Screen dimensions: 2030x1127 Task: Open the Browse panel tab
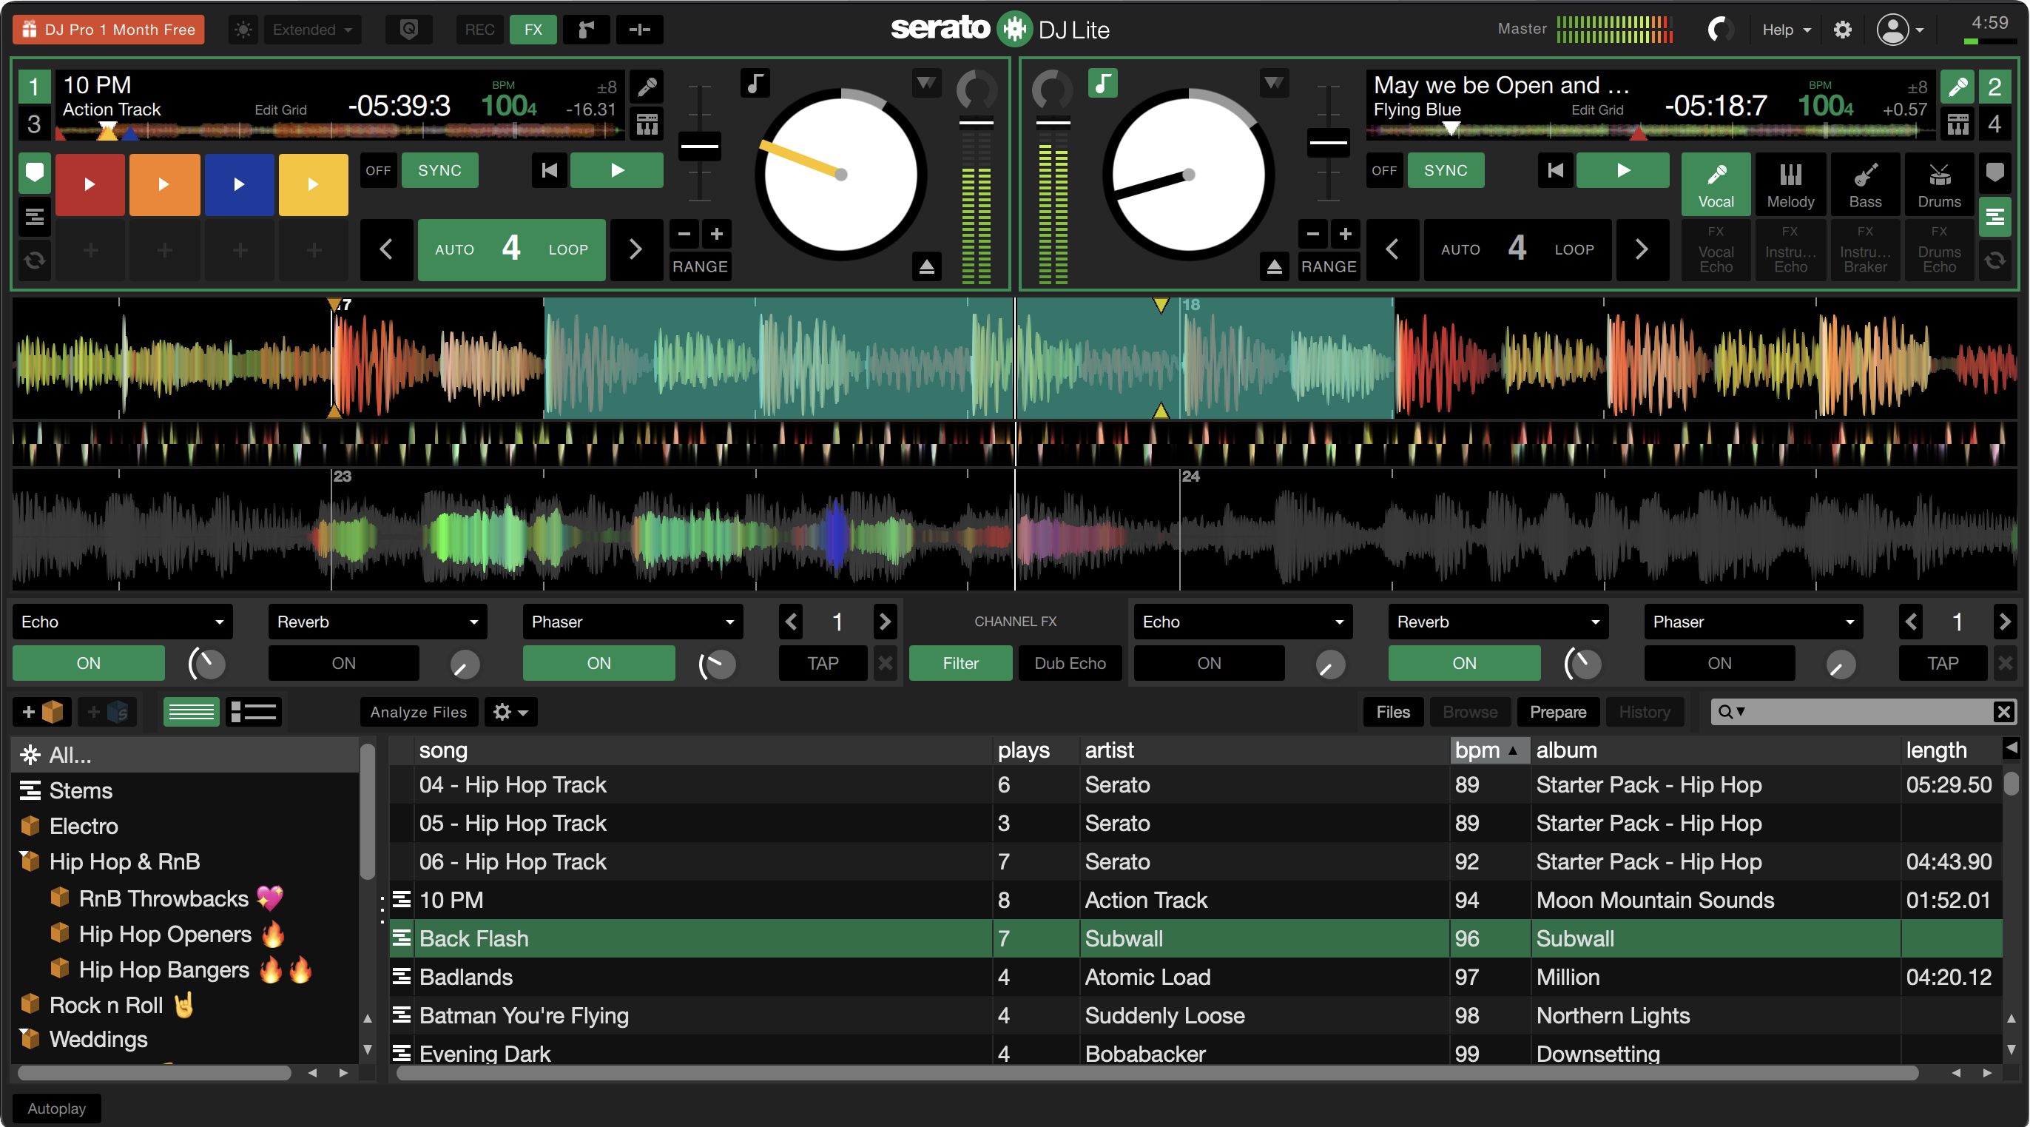click(x=1470, y=713)
